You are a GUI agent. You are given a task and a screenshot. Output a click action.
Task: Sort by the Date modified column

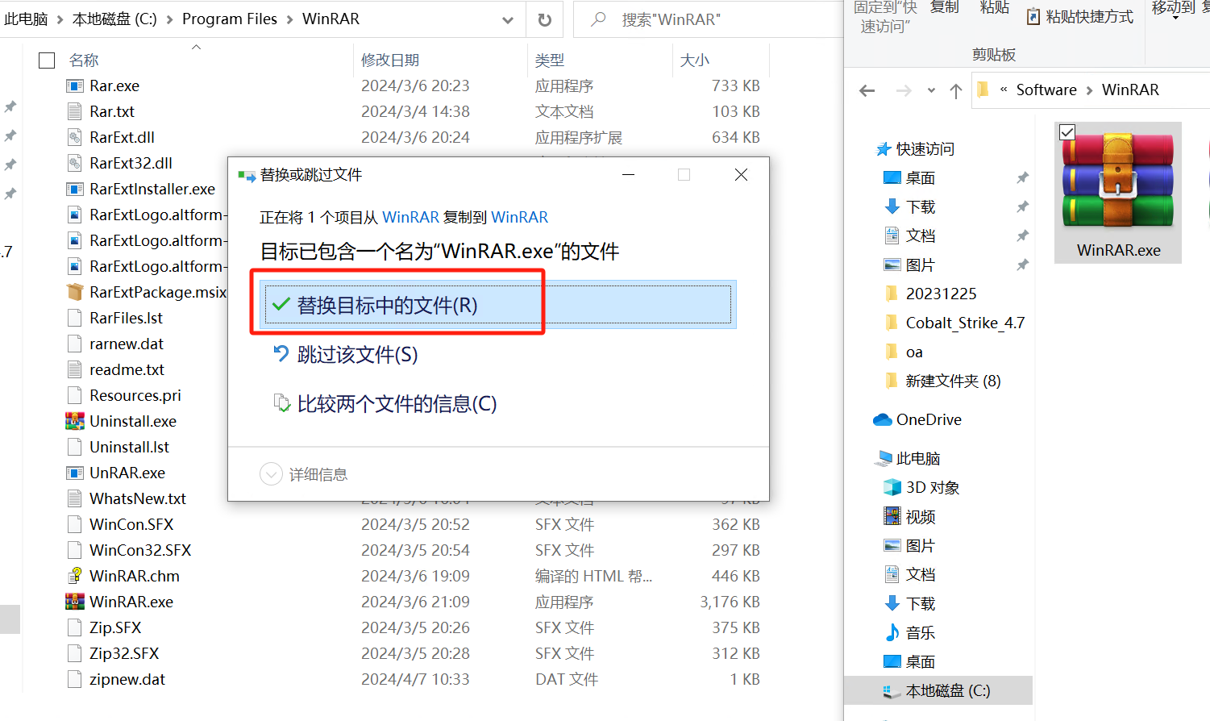390,60
